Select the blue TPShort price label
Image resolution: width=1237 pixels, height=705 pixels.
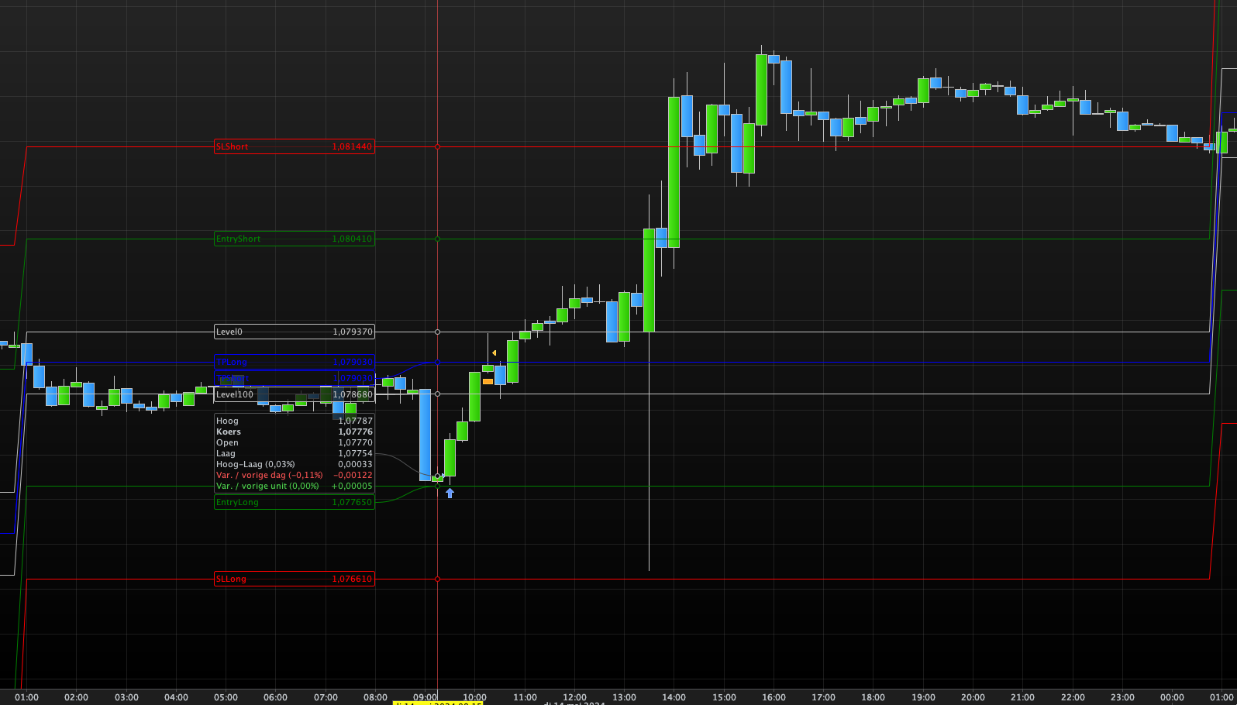pyautogui.click(x=295, y=379)
